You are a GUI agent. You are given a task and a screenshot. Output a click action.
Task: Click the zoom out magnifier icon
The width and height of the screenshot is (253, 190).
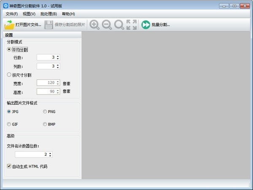(x=107, y=25)
